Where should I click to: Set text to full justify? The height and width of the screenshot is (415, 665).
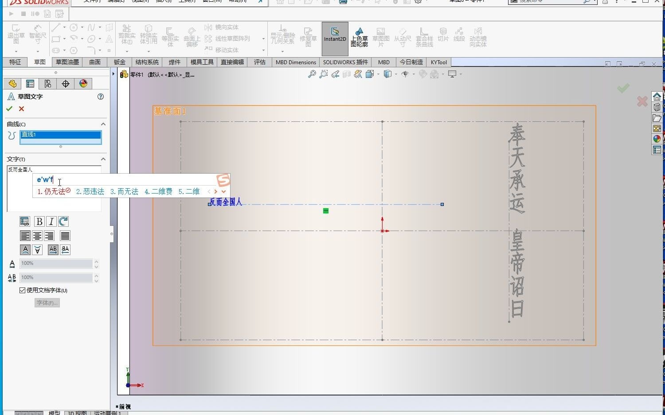65,236
